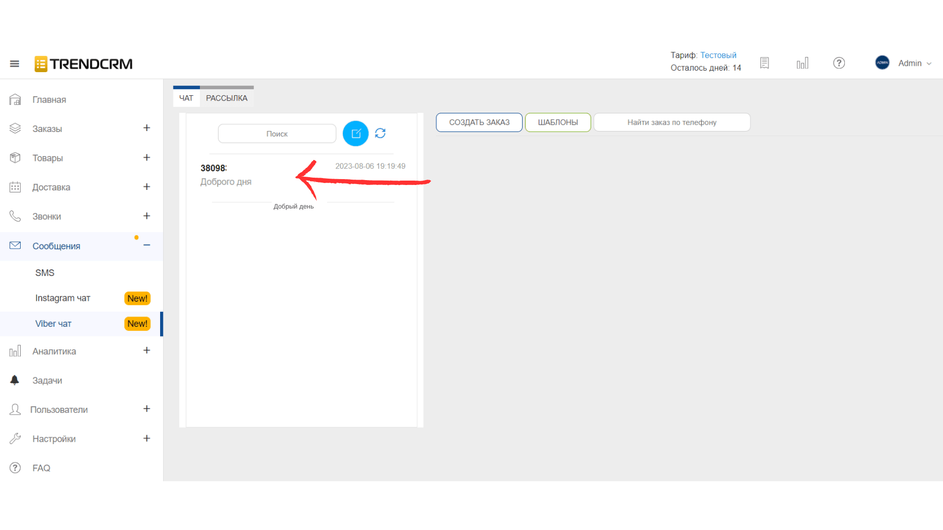Click the Пользователи person icon

(15, 409)
